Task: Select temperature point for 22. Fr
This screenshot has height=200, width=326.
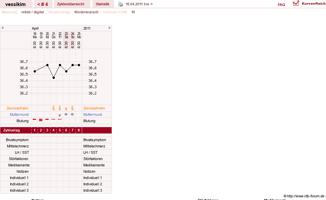Action: (x=60, y=65)
